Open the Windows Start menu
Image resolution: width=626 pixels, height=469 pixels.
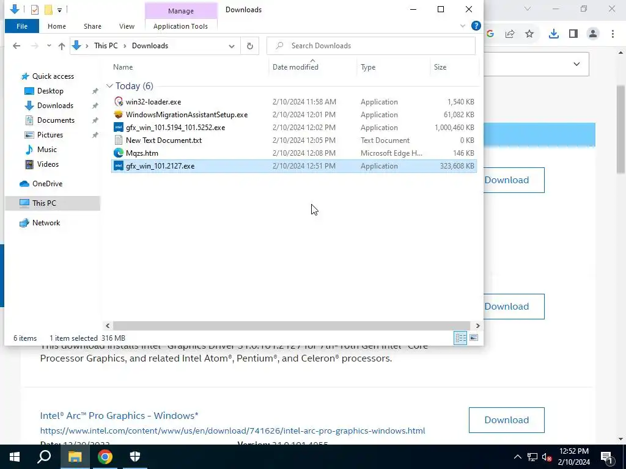(15, 457)
